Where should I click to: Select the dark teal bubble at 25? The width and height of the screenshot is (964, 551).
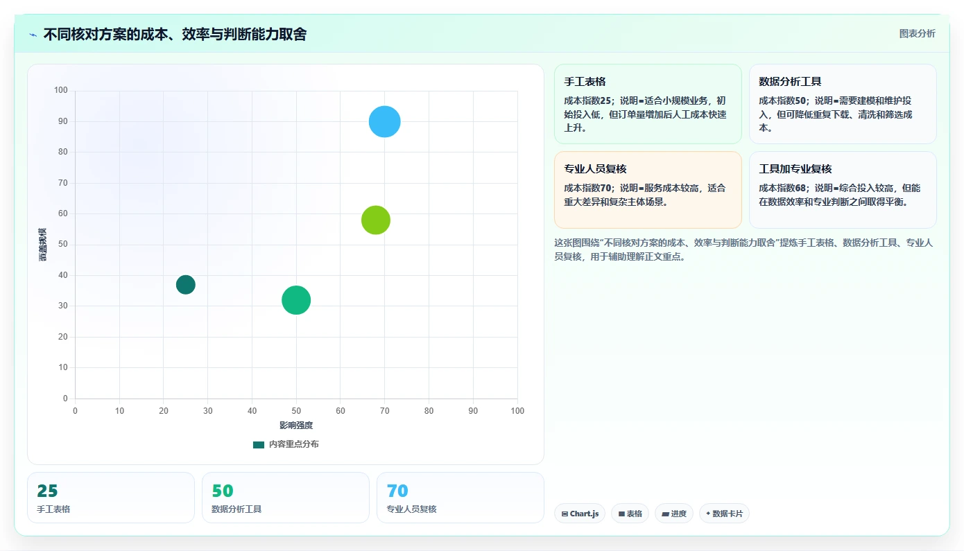coord(185,284)
